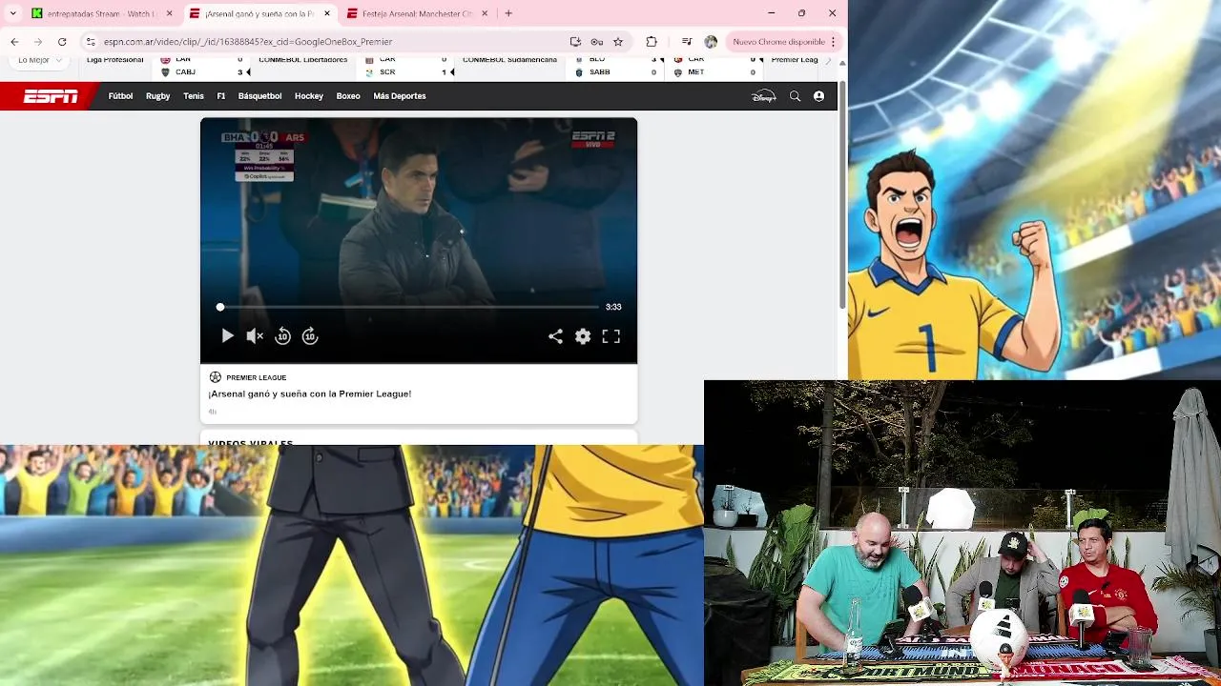Unmute the video with the speaker icon
The width and height of the screenshot is (1221, 686).
255,336
